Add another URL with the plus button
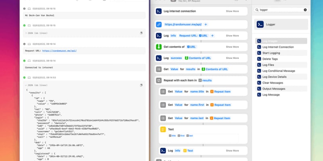323x161 pixels. (206, 25)
